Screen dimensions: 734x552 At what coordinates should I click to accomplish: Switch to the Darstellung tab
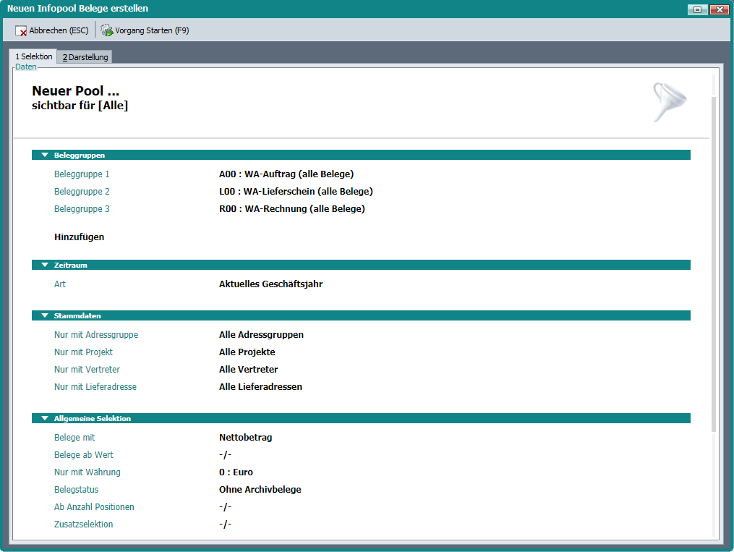(x=85, y=57)
